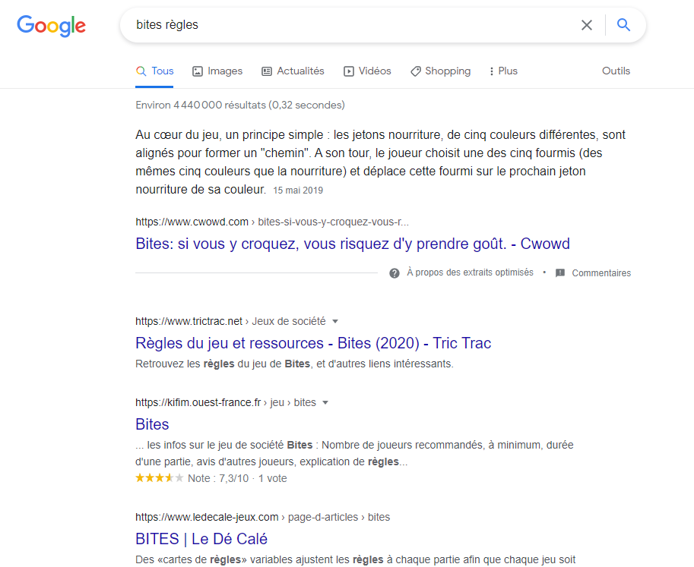Select the Tous tab

(154, 71)
